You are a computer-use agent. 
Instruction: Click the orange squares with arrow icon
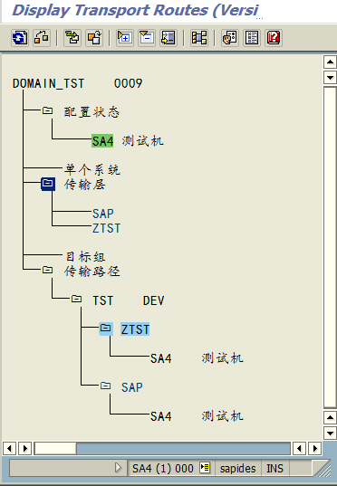(94, 38)
